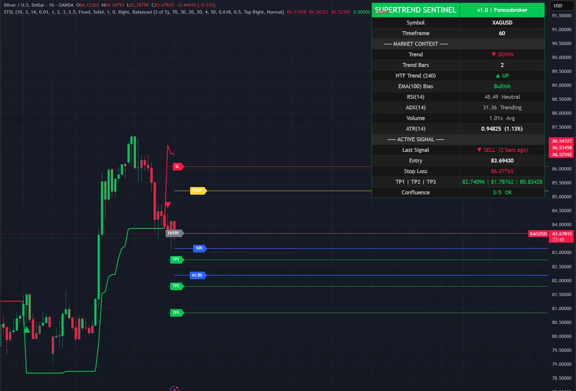Click the XAGUSD price-axis symbol label
This screenshot has width=576, height=391.
pyautogui.click(x=538, y=234)
